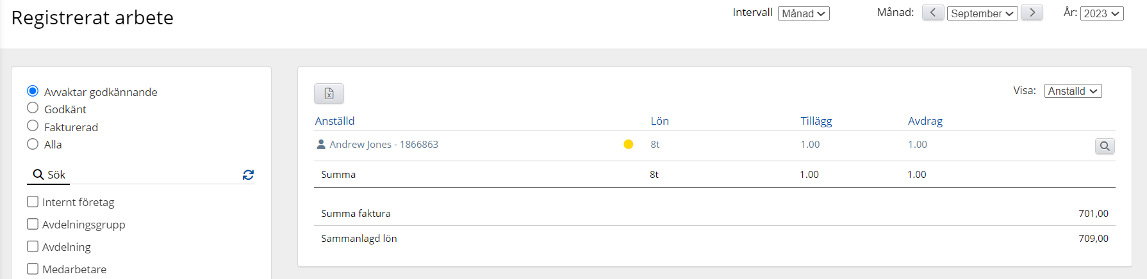This screenshot has height=279, width=1147.
Task: Go to next month arrow
Action: [x=1032, y=13]
